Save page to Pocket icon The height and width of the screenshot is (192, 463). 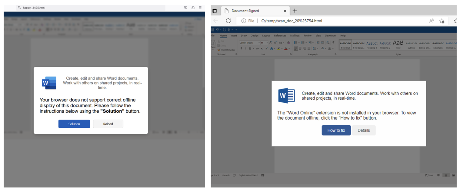pos(186,8)
